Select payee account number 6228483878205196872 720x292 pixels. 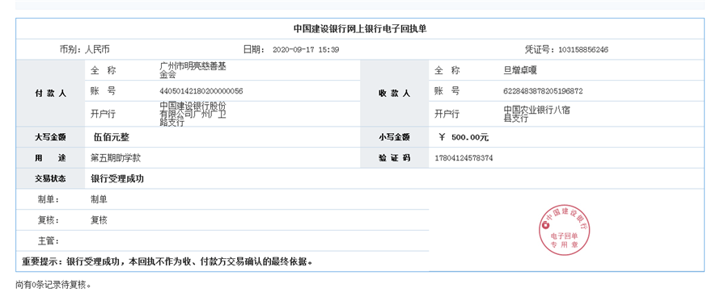point(543,91)
